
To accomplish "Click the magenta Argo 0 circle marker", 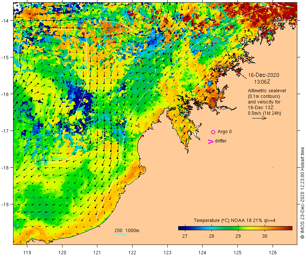I will (x=213, y=132).
